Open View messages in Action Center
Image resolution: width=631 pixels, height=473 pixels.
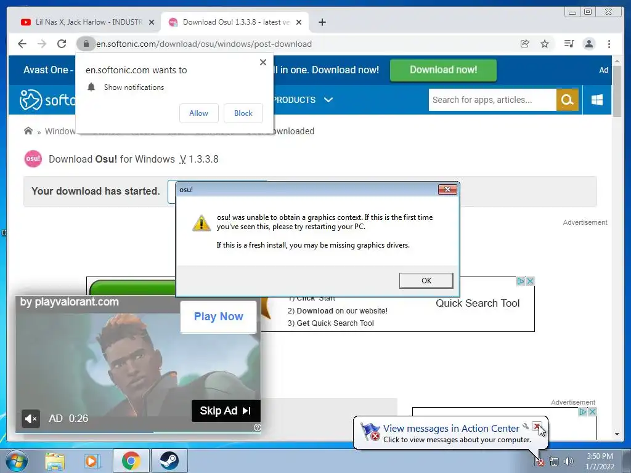pos(451,429)
